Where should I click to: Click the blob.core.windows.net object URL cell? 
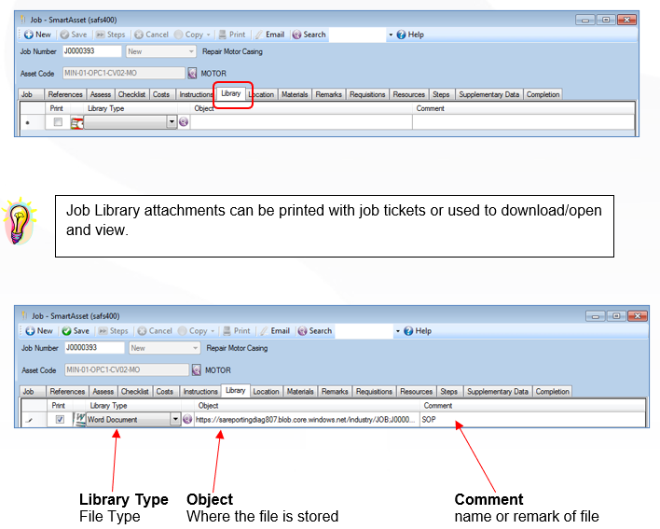[307, 419]
